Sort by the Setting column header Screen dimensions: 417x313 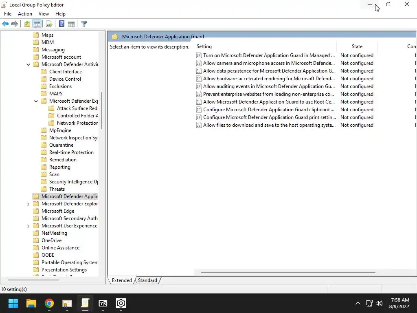click(266, 46)
